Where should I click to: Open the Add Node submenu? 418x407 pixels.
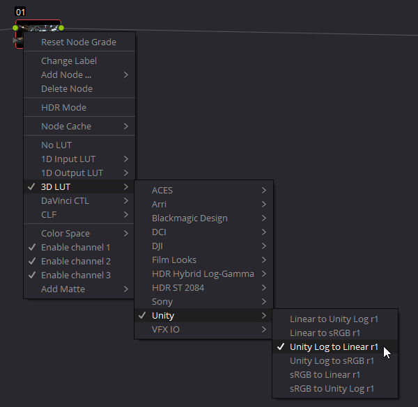click(79, 75)
